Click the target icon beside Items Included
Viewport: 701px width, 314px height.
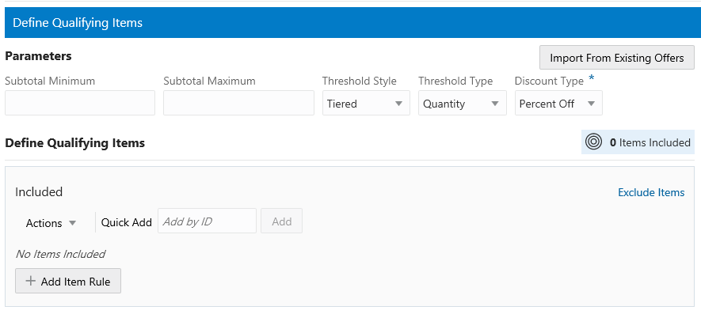594,142
